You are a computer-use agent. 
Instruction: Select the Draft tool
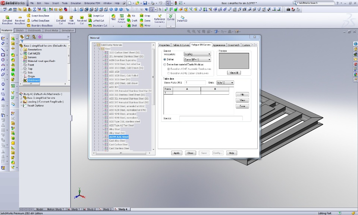point(132,20)
